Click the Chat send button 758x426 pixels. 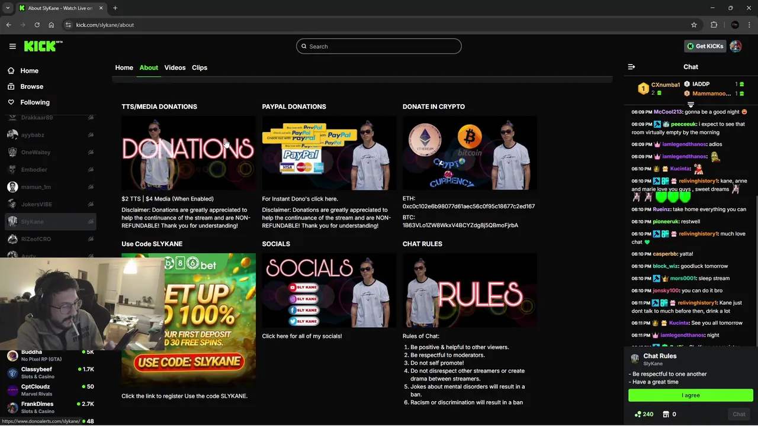coord(738,414)
